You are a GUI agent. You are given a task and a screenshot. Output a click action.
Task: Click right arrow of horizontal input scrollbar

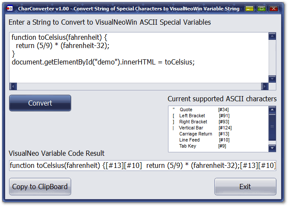[x=265, y=86]
